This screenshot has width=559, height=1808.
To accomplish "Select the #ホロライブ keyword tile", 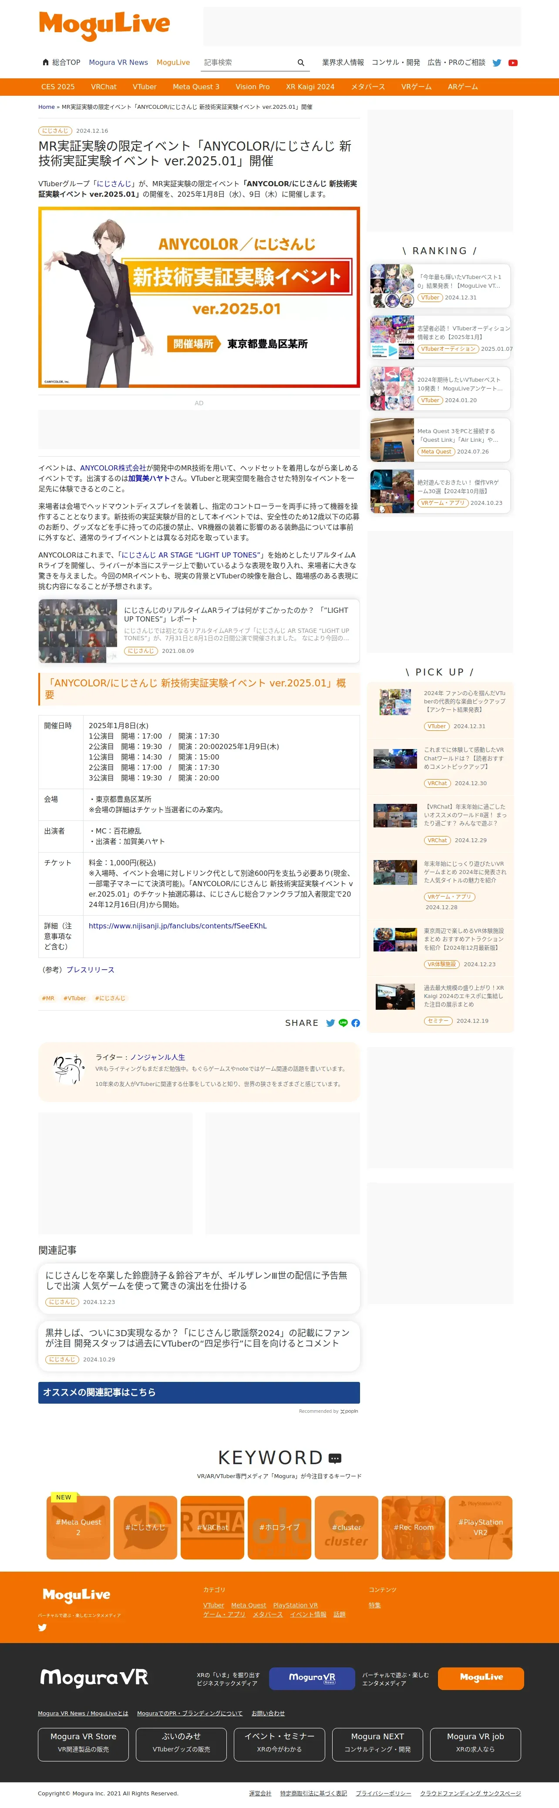I will [x=279, y=1528].
